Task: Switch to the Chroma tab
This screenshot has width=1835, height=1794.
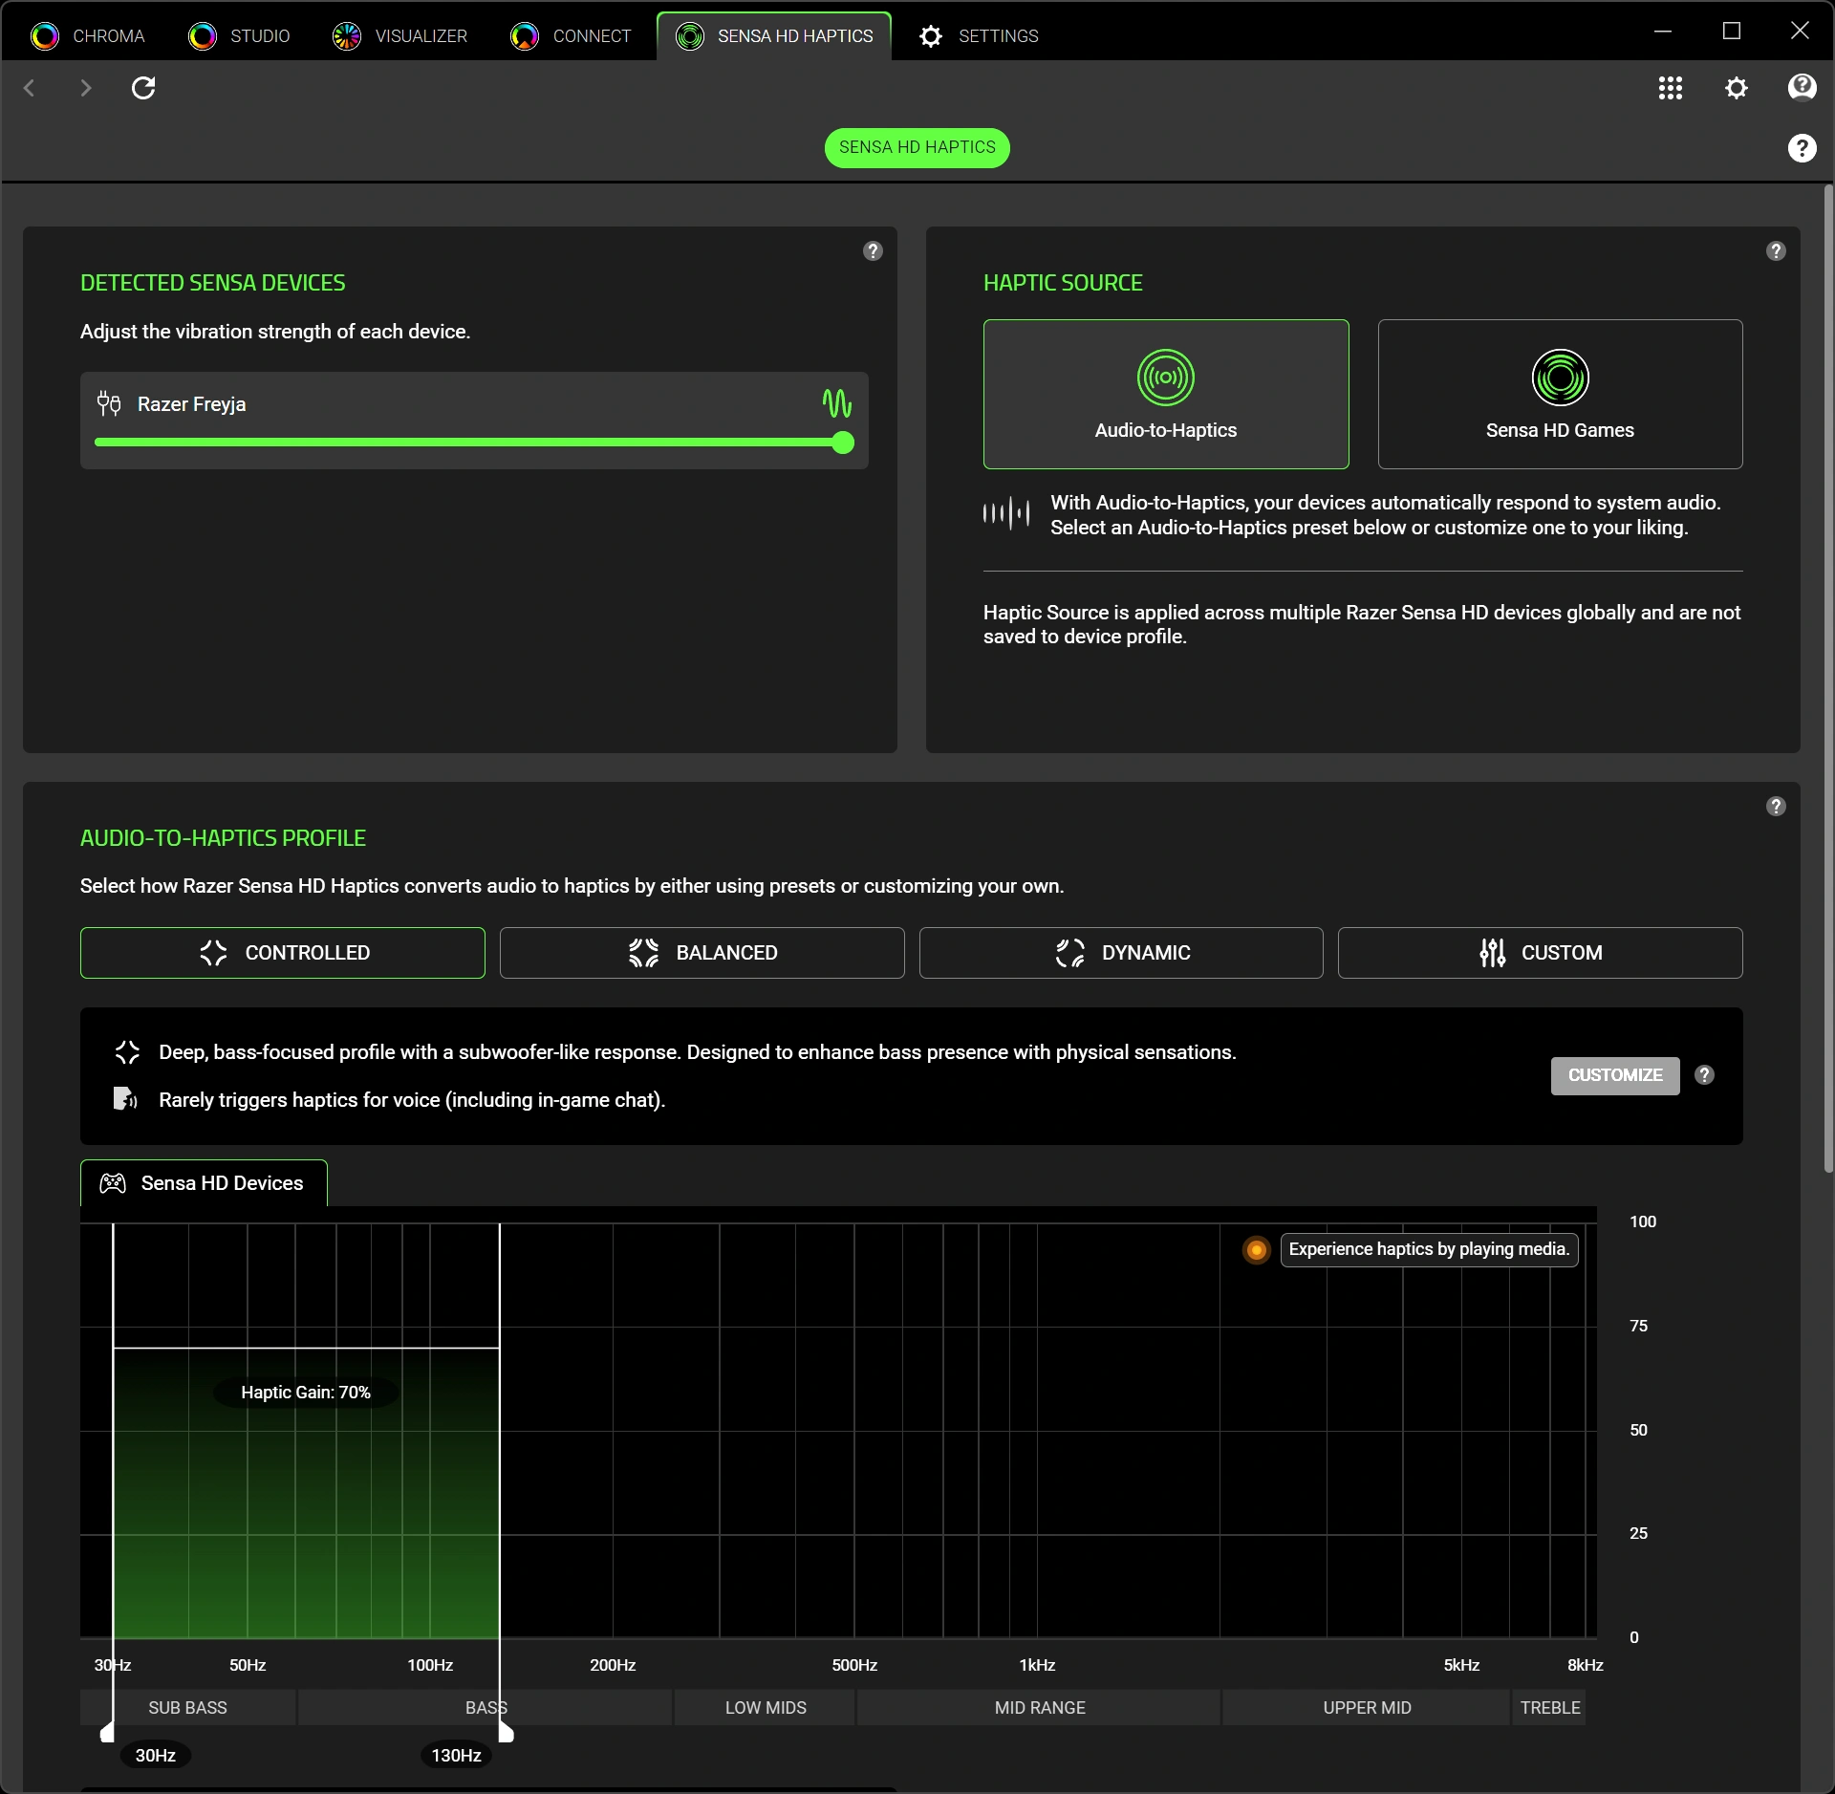Action: (88, 36)
